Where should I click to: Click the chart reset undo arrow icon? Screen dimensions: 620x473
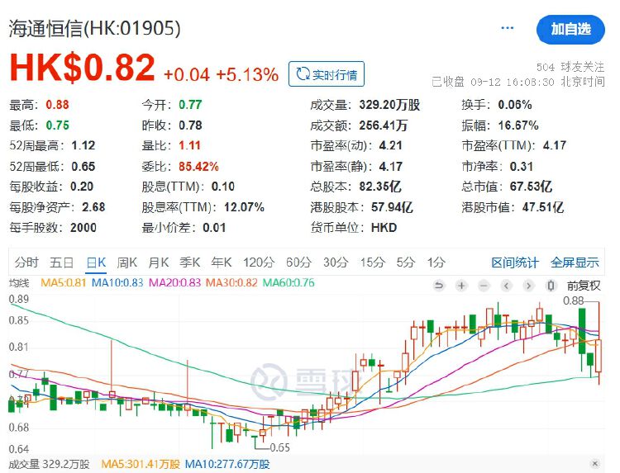point(439,285)
